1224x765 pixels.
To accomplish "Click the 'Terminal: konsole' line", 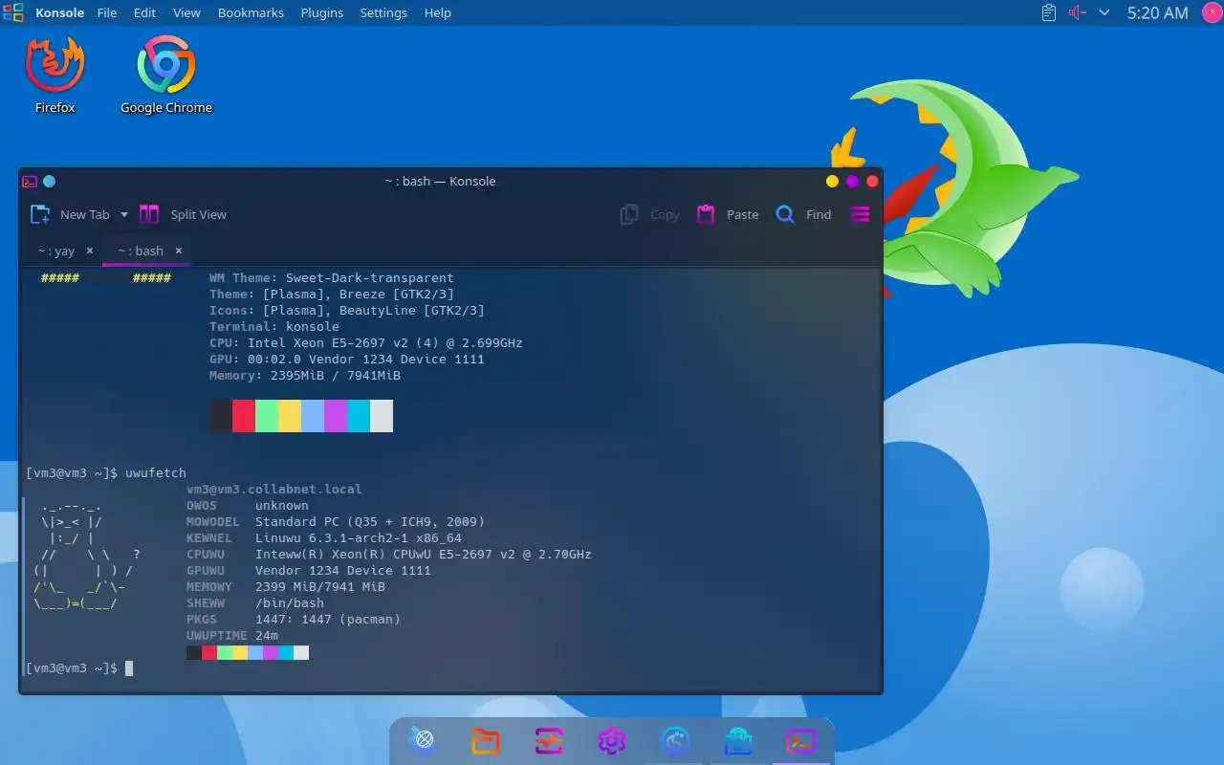I will [x=274, y=326].
